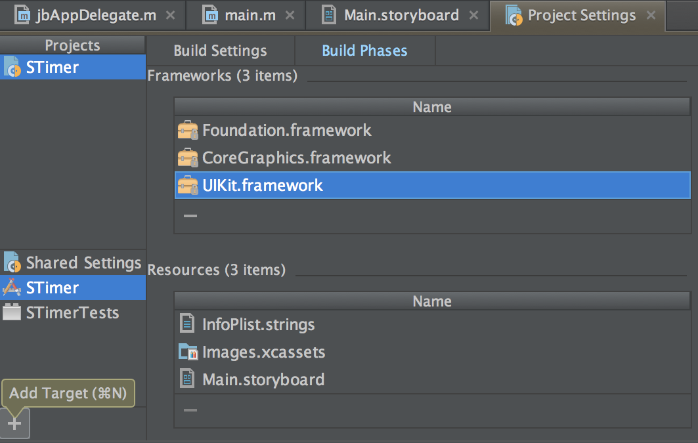
Task: Click the plus icon to add a target
Action: [x=14, y=423]
